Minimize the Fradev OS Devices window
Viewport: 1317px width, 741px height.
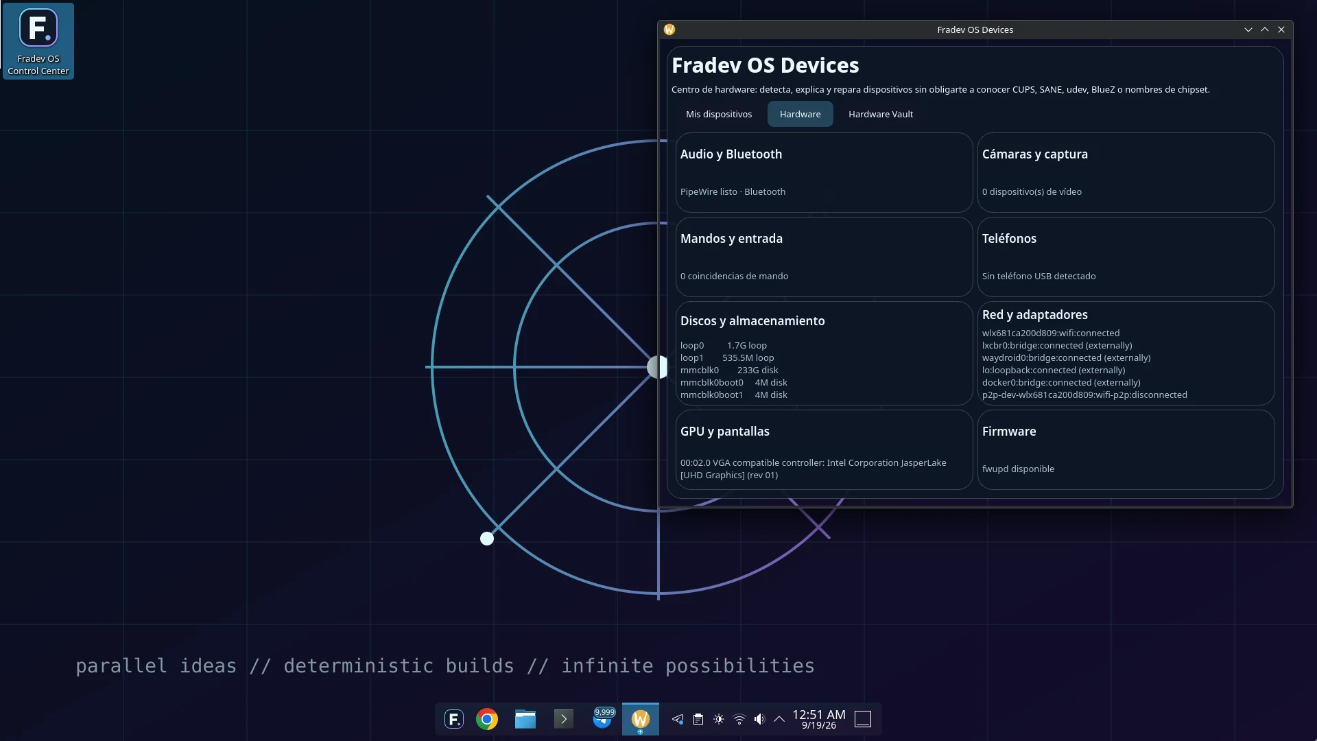coord(1248,30)
